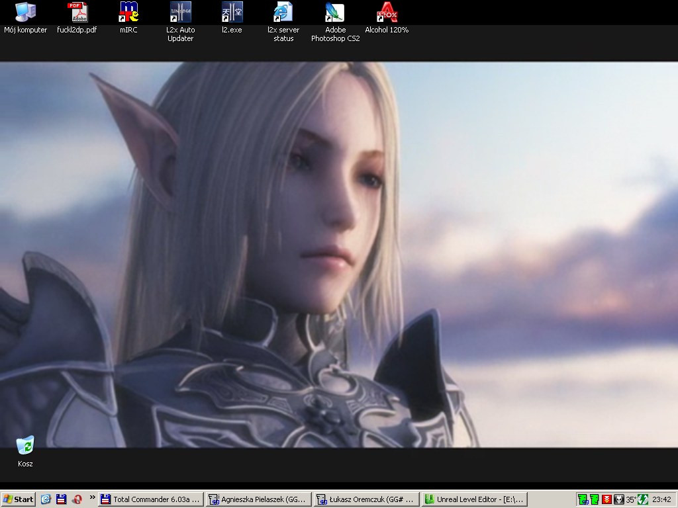Click the green arrows tray icon beside the clock
Image resolution: width=678 pixels, height=508 pixels.
pyautogui.click(x=643, y=500)
